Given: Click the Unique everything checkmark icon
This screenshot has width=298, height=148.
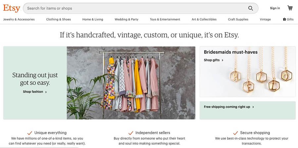Looking at the screenshot, I should [x=30, y=133].
